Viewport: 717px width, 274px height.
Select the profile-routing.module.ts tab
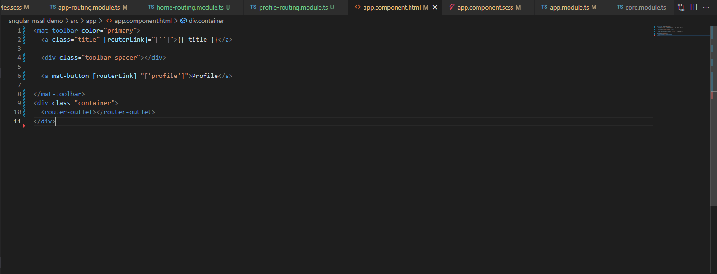(x=293, y=8)
